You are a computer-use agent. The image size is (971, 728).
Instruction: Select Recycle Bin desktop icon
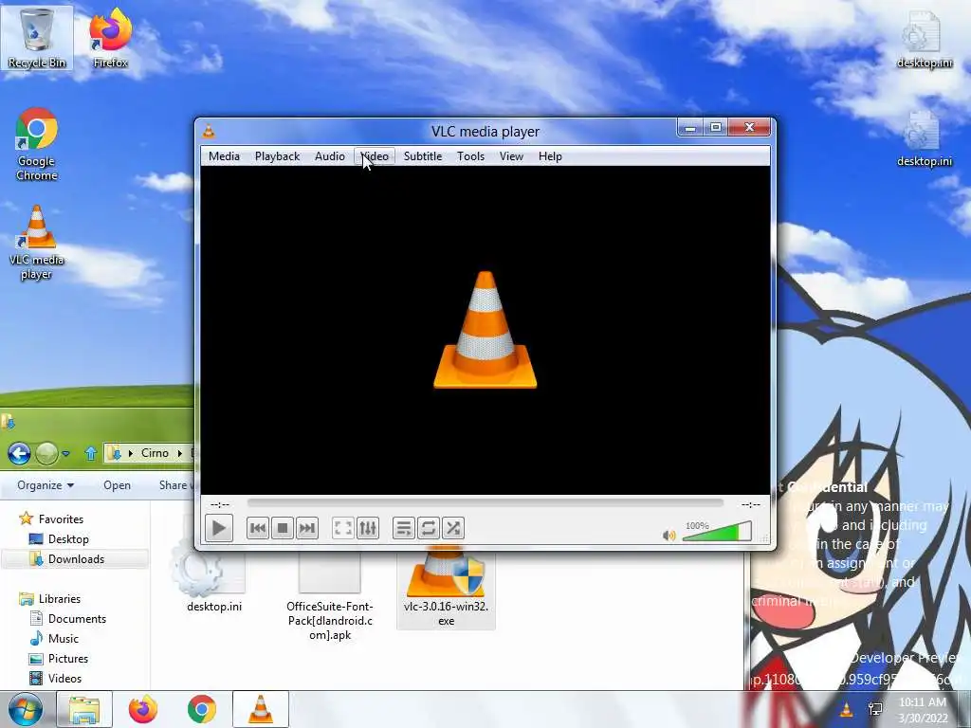[x=37, y=39]
